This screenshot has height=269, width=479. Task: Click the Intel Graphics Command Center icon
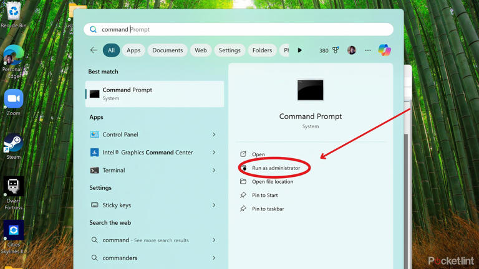pyautogui.click(x=94, y=152)
